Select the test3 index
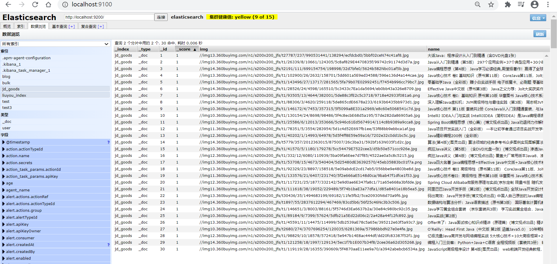Viewport: 557px width, 264px height. pyautogui.click(x=55, y=108)
